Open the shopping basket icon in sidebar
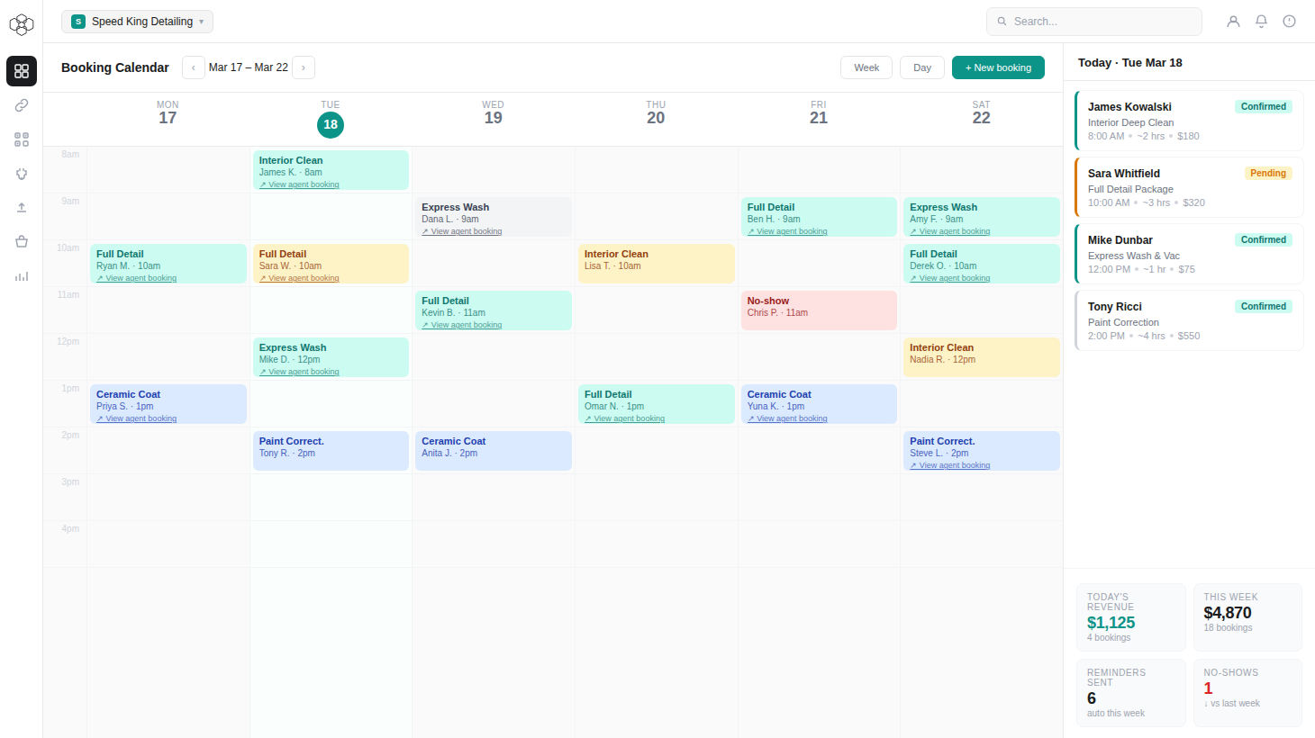 (22, 242)
